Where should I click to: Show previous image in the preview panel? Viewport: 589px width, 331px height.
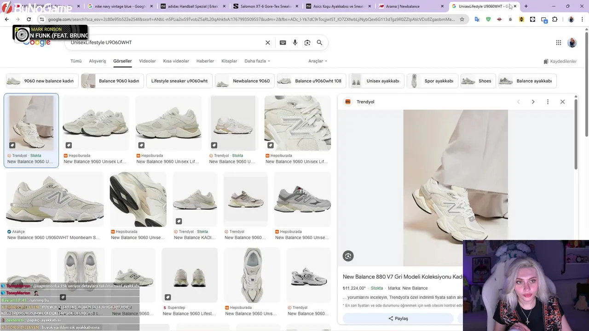pyautogui.click(x=518, y=102)
